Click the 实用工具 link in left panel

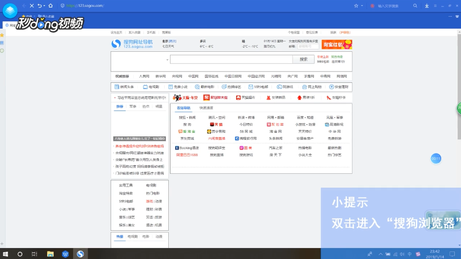pos(126,185)
